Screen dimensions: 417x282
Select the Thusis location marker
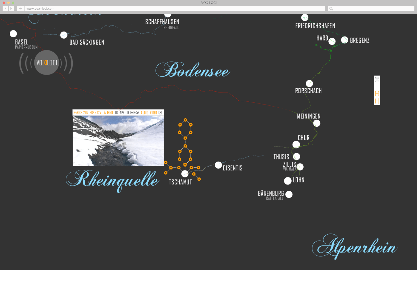coord(297,156)
